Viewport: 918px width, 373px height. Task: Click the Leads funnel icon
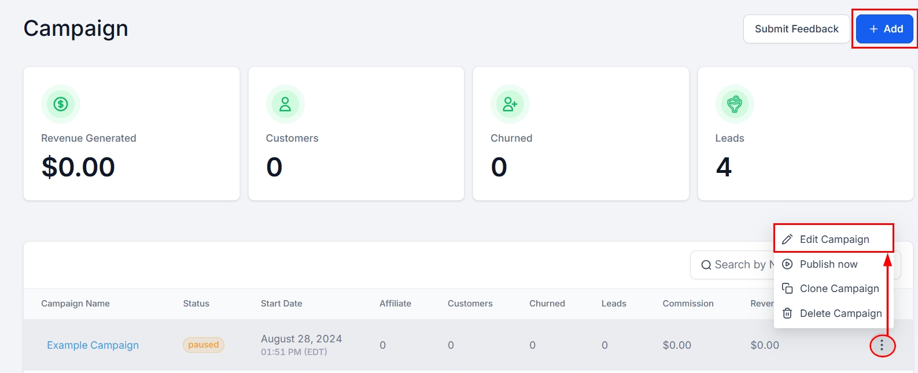coord(735,104)
